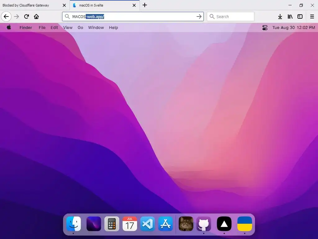Go back to the previous page
This screenshot has height=239, width=318.
[6, 16]
